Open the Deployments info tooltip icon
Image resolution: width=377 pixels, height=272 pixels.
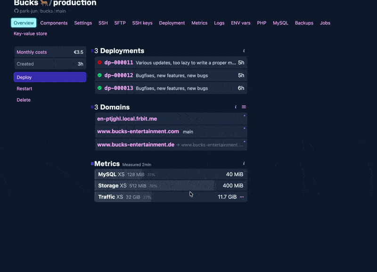pyautogui.click(x=244, y=51)
